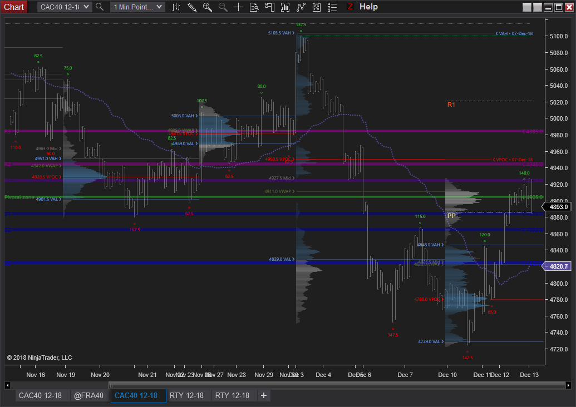Open the Data Series bars icon
This screenshot has height=407, width=576.
point(176,7)
